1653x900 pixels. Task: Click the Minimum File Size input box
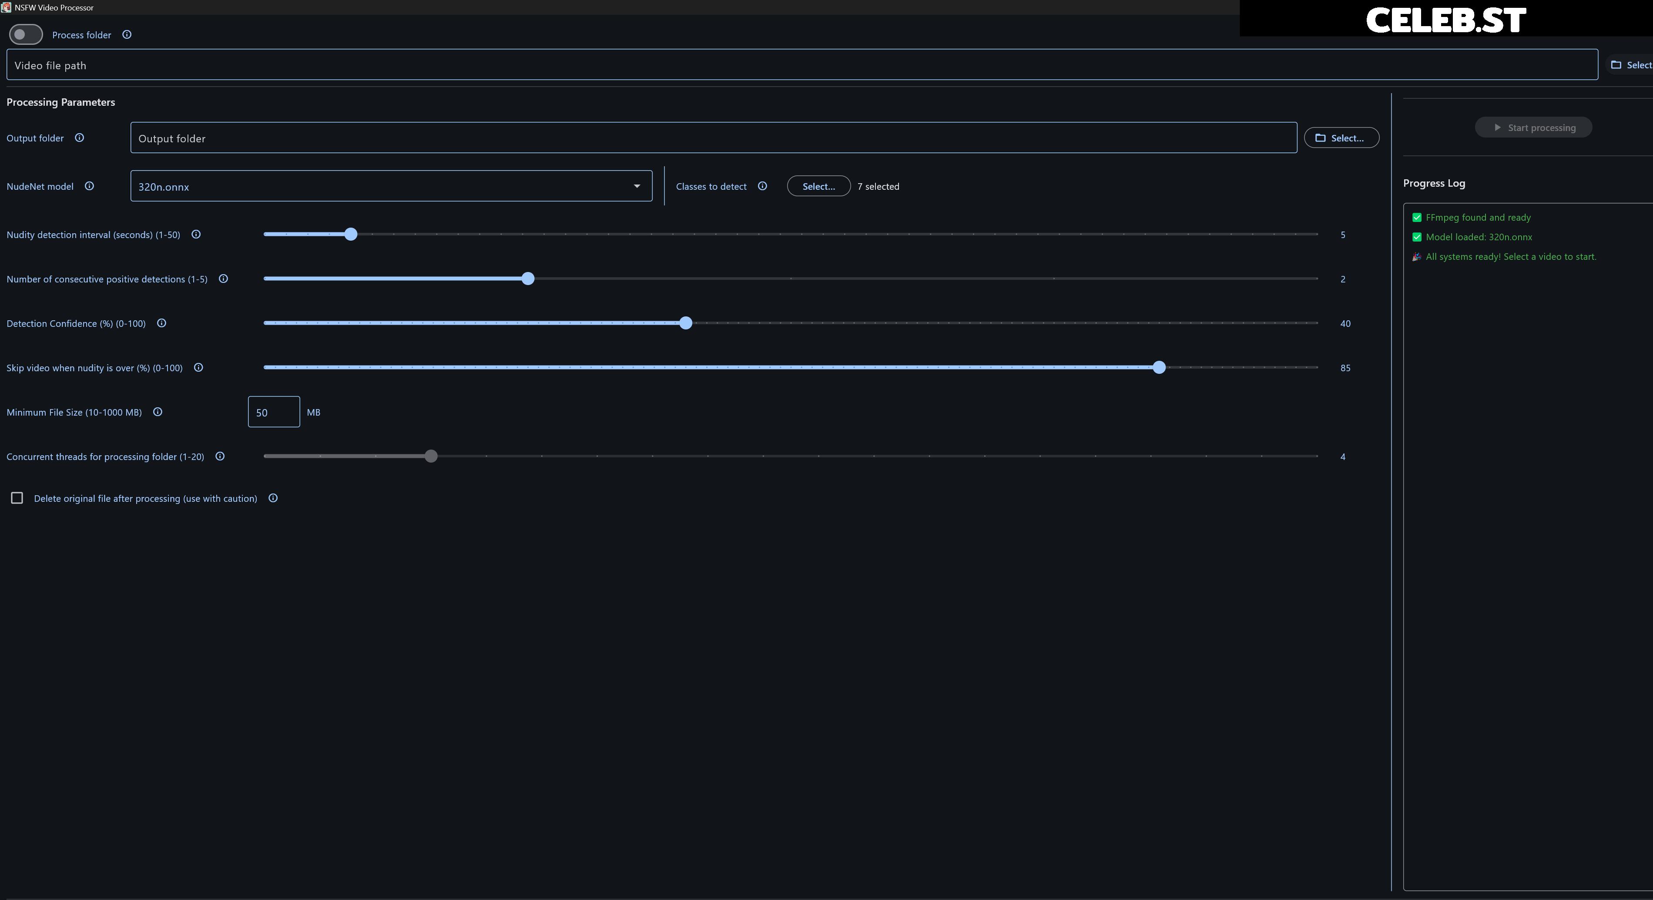coord(274,412)
